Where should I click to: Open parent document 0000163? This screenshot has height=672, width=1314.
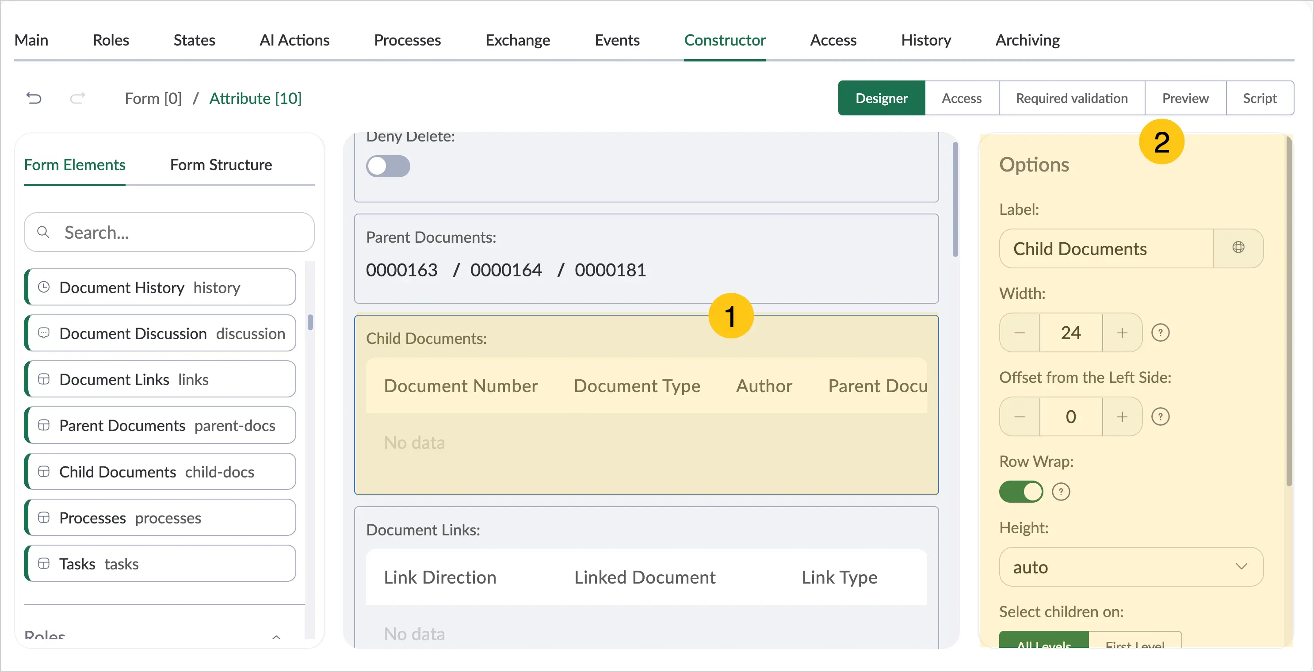401,270
